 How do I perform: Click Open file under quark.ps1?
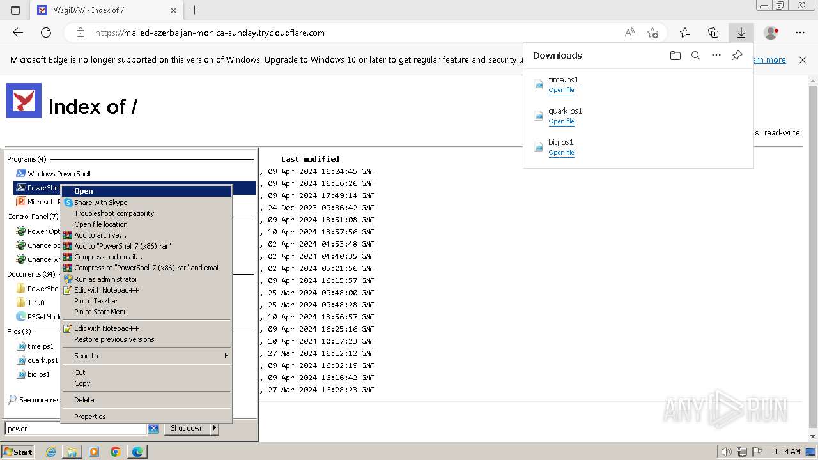561,121
